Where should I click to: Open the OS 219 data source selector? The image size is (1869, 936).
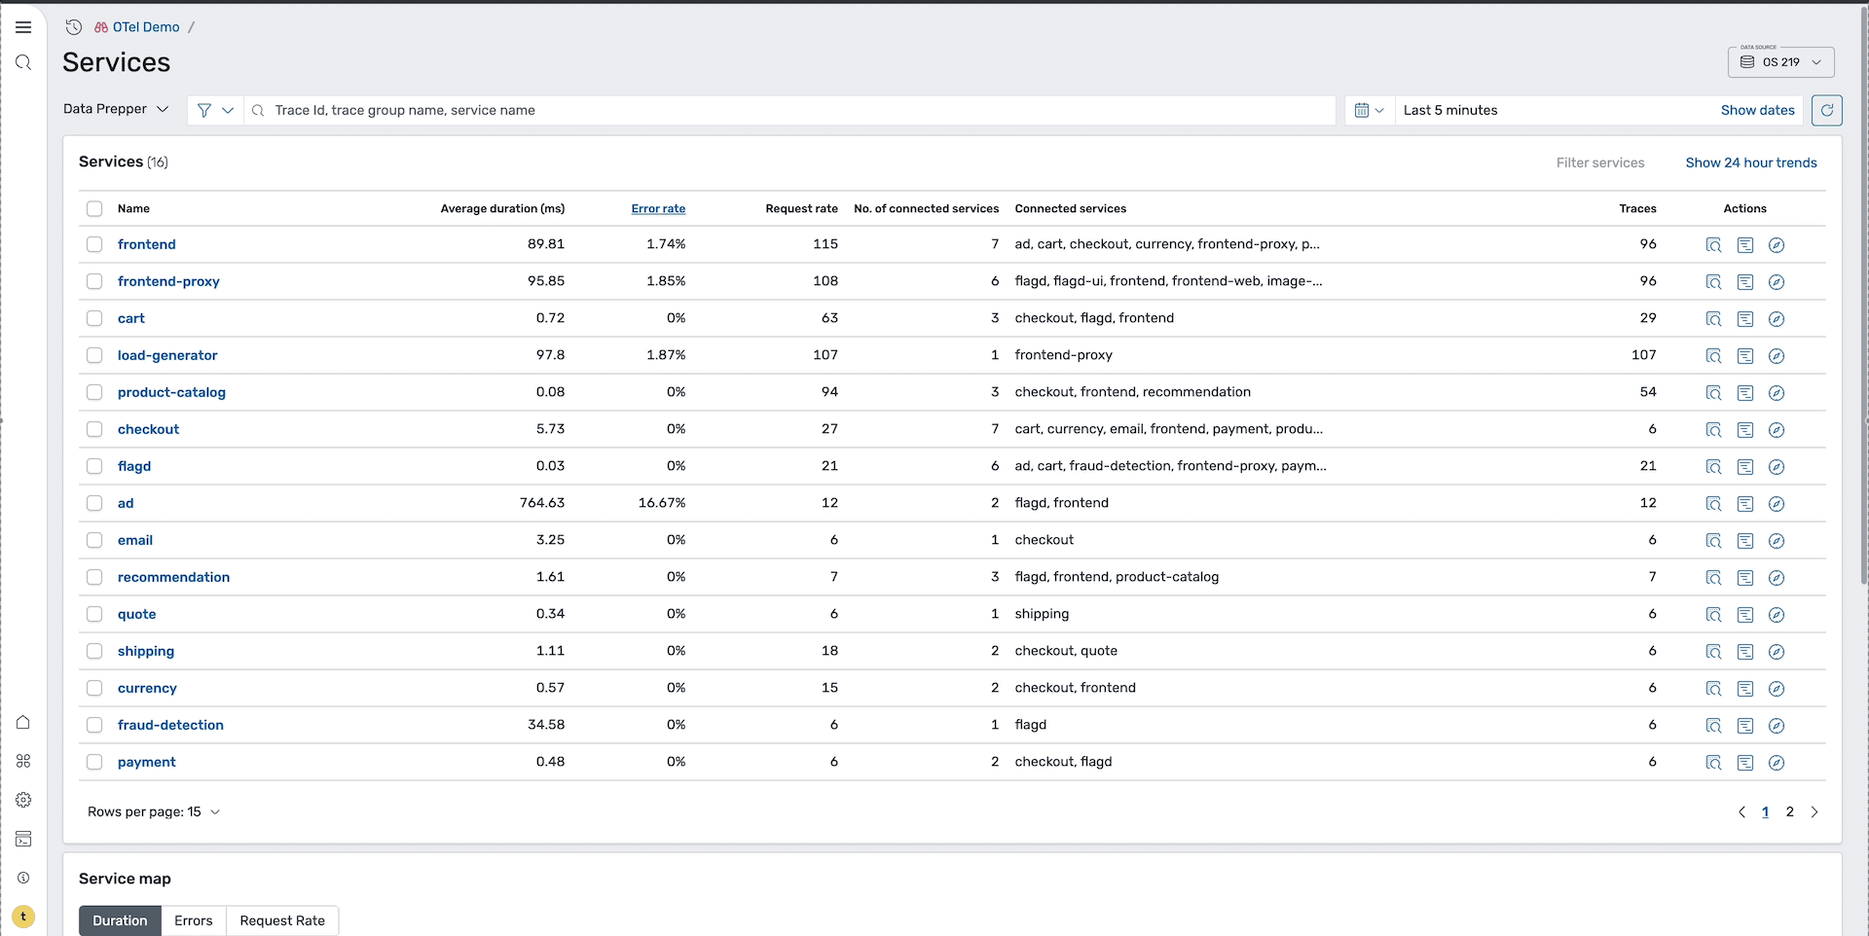[x=1781, y=61]
